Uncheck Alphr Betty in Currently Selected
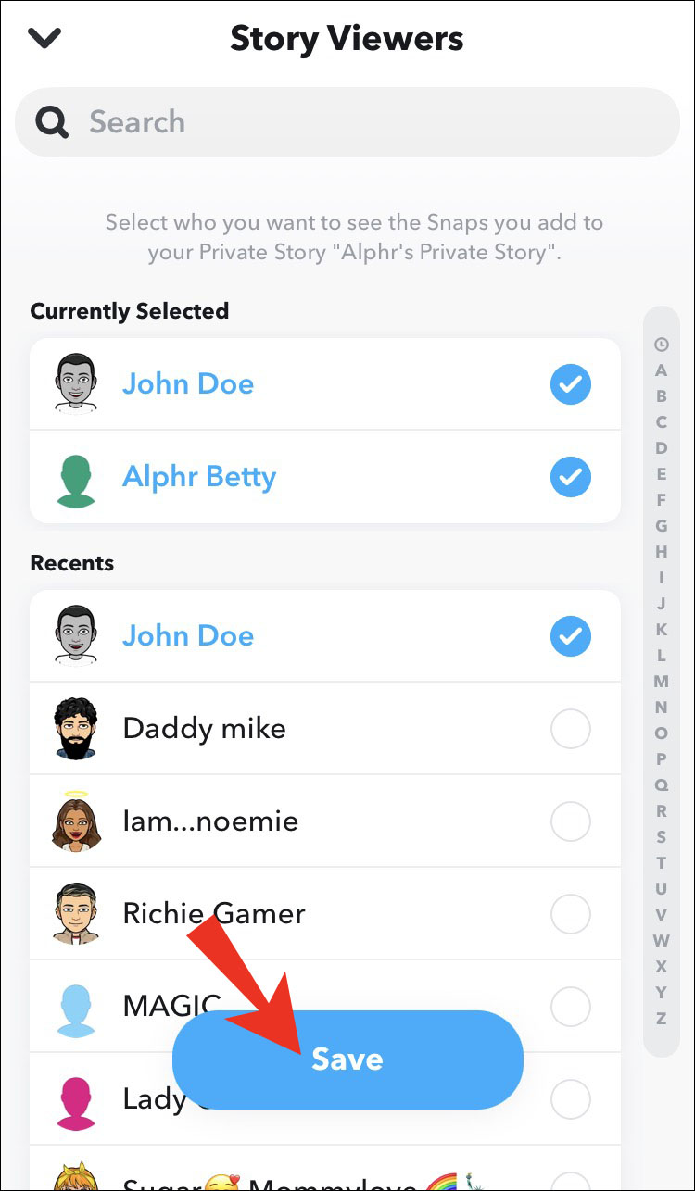 coord(570,477)
